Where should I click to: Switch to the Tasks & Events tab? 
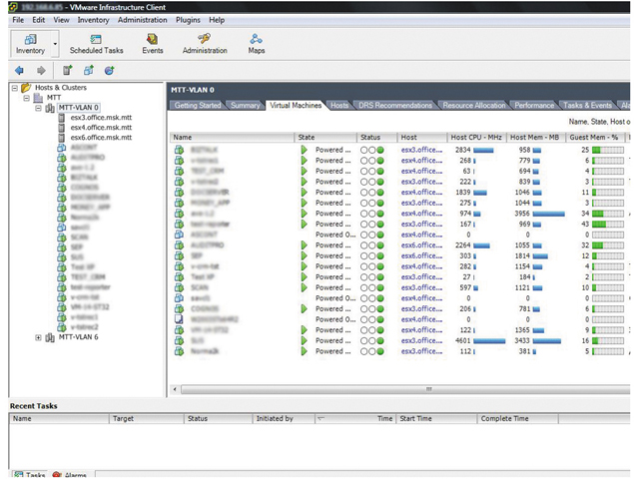(x=587, y=105)
